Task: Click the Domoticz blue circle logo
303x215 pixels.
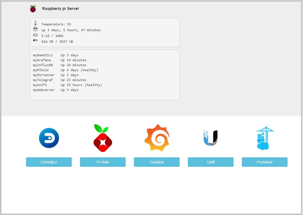Action: point(49,138)
